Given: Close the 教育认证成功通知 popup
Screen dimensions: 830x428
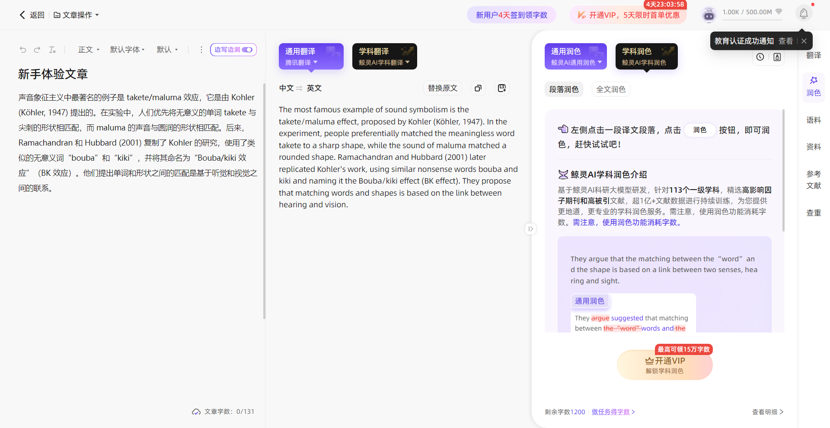Looking at the screenshot, I should (804, 41).
